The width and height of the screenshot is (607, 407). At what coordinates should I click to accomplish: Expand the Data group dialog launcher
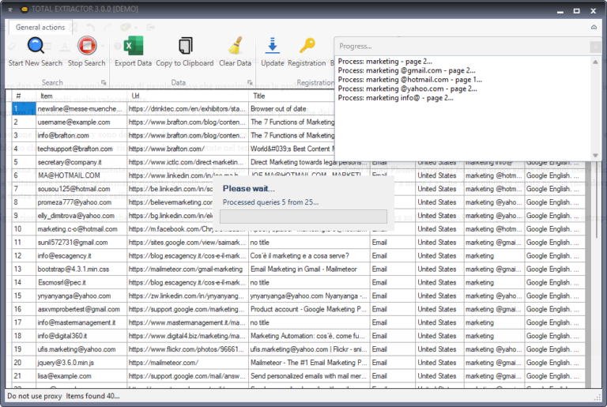click(x=250, y=82)
